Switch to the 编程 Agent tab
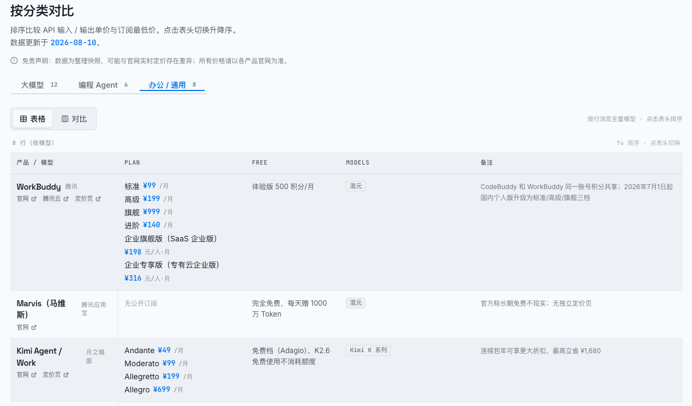 (x=103, y=85)
